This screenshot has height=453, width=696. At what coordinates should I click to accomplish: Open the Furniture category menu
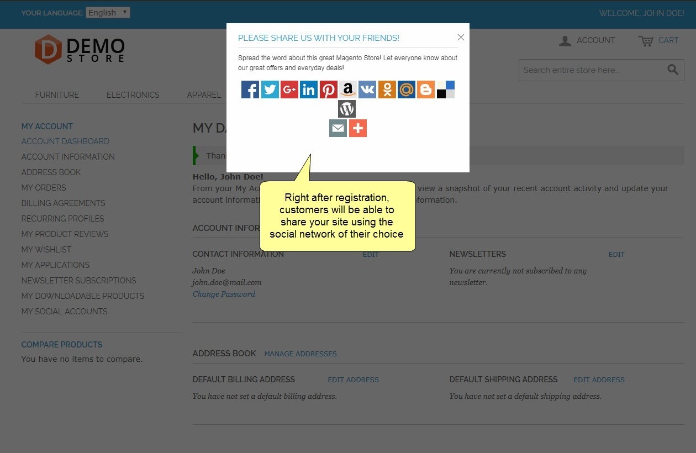point(57,95)
